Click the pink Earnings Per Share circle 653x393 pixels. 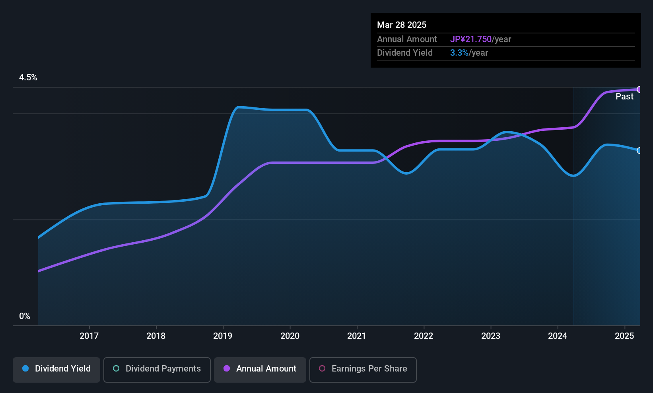(x=322, y=368)
